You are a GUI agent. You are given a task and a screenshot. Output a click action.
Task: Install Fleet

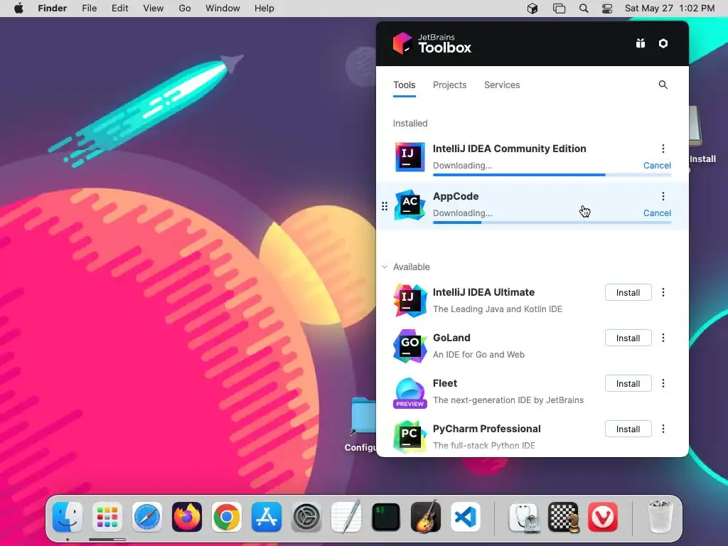click(x=628, y=383)
